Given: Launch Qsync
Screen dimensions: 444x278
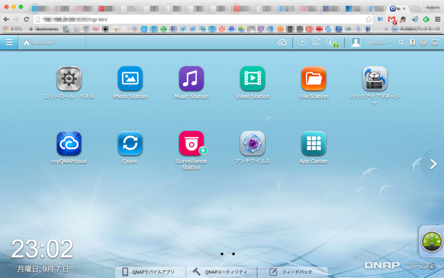Looking at the screenshot, I should click(x=130, y=144).
